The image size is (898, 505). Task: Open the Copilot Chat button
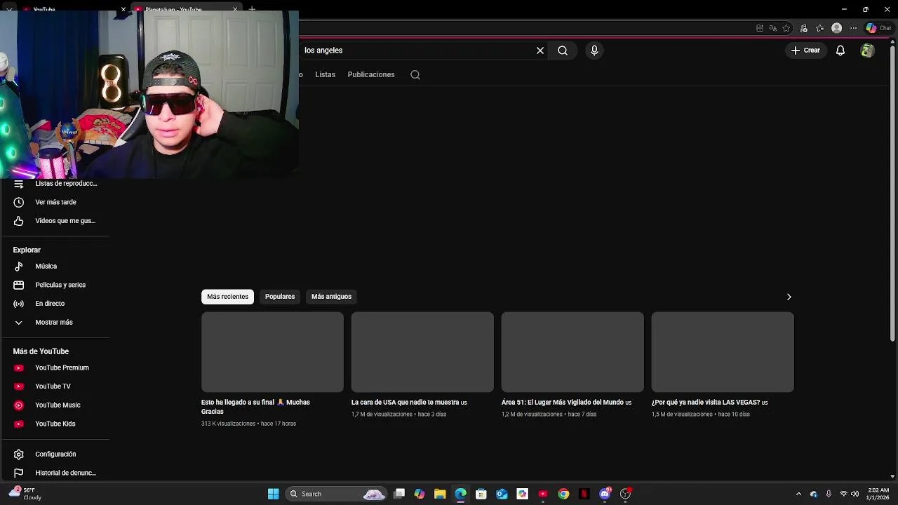point(878,28)
